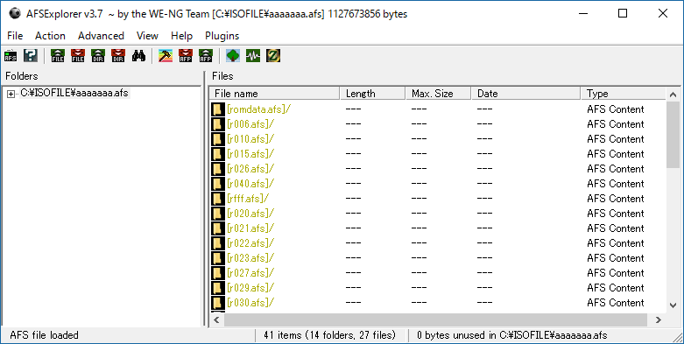Image resolution: width=684 pixels, height=344 pixels.
Task: Select the [r040.afs]/ entry
Action: 250,184
